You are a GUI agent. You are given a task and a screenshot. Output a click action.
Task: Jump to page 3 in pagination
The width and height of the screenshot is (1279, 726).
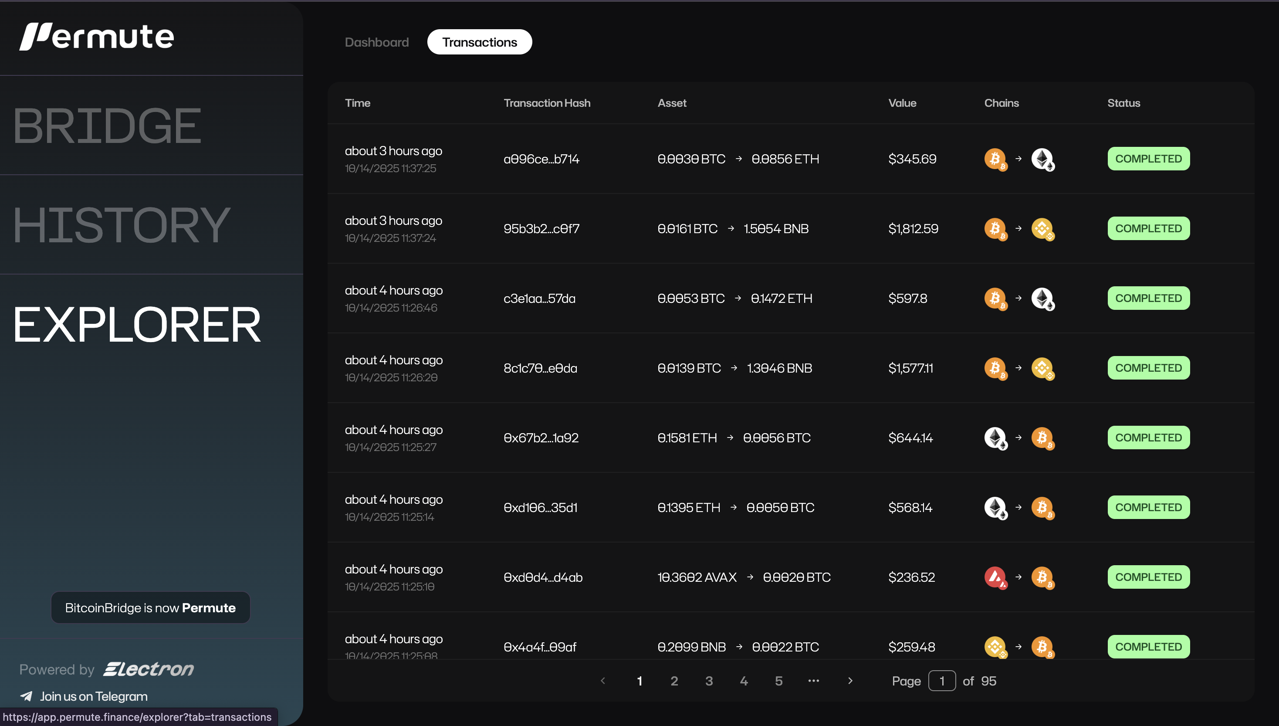[709, 681]
